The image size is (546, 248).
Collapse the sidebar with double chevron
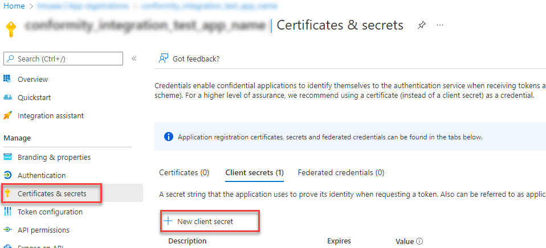[x=134, y=59]
